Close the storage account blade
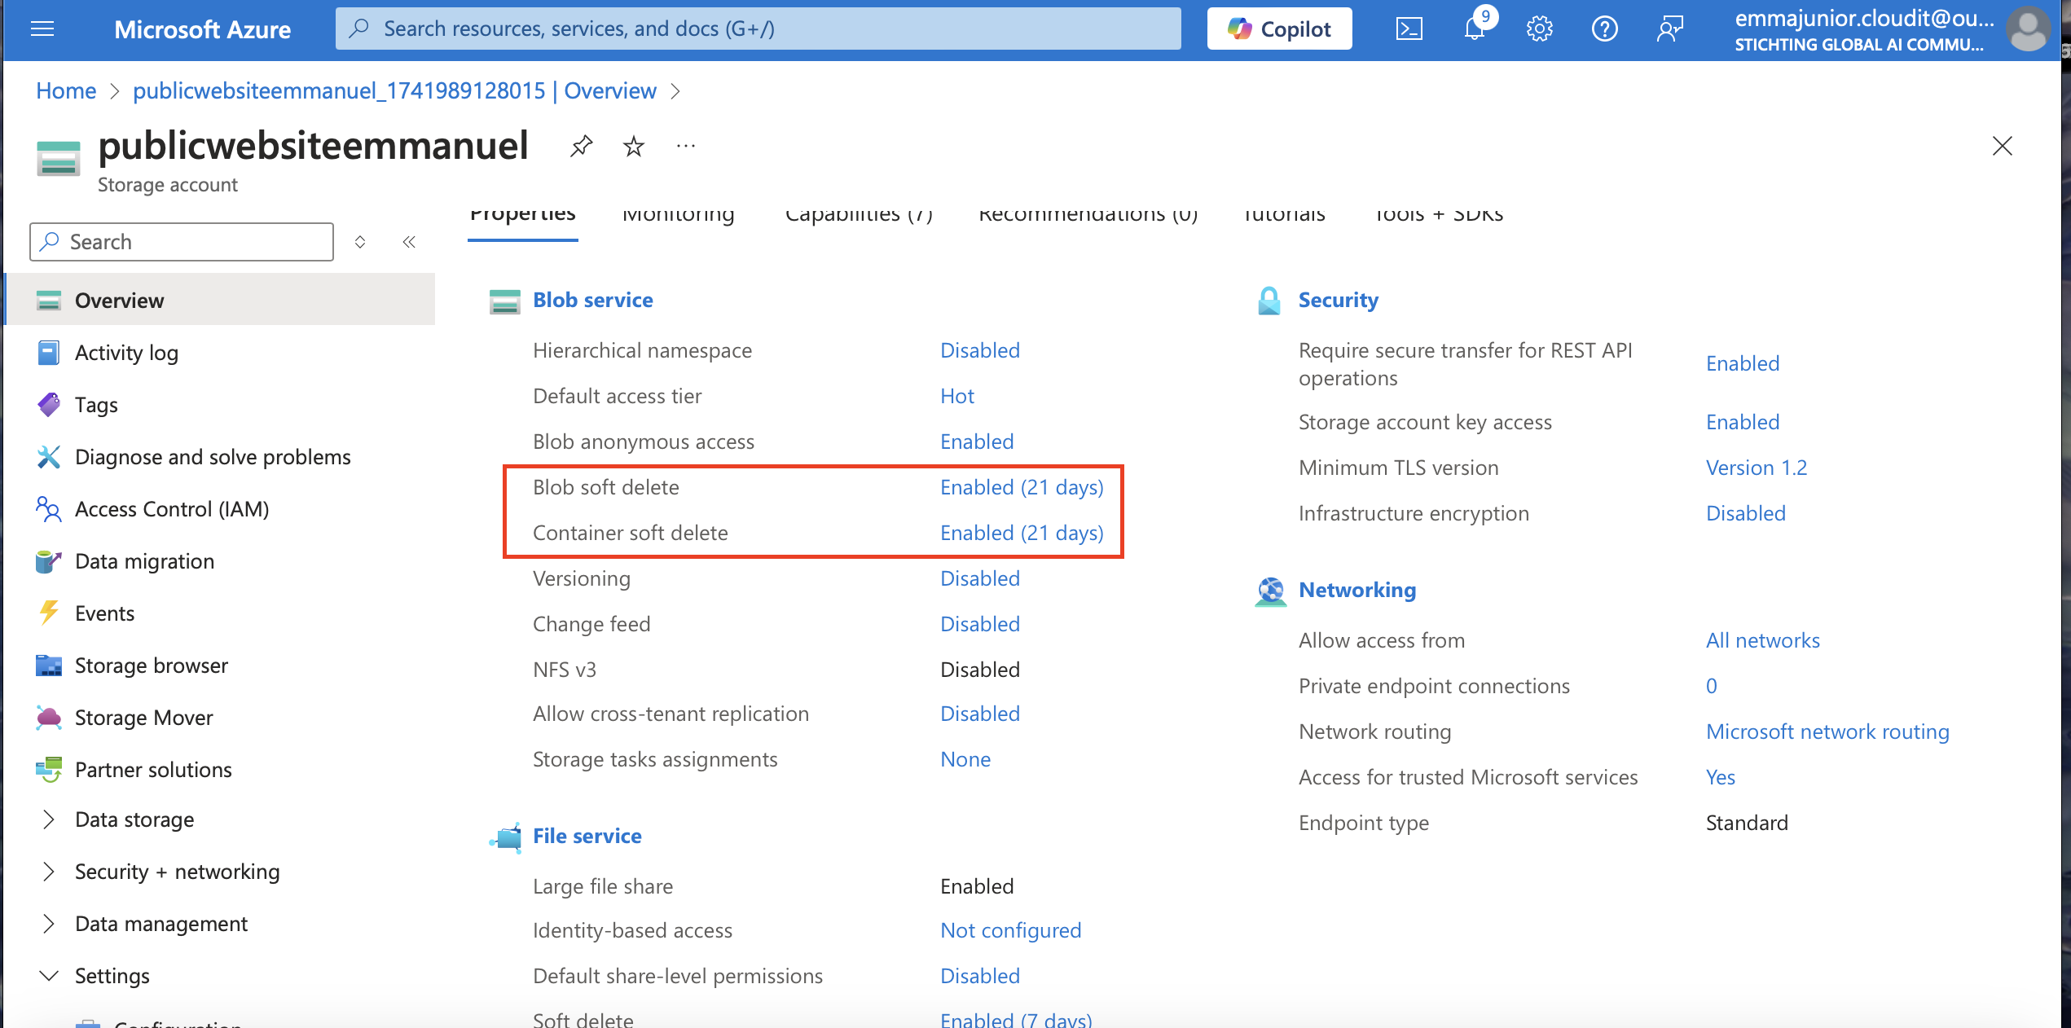2071x1028 pixels. click(x=2003, y=146)
